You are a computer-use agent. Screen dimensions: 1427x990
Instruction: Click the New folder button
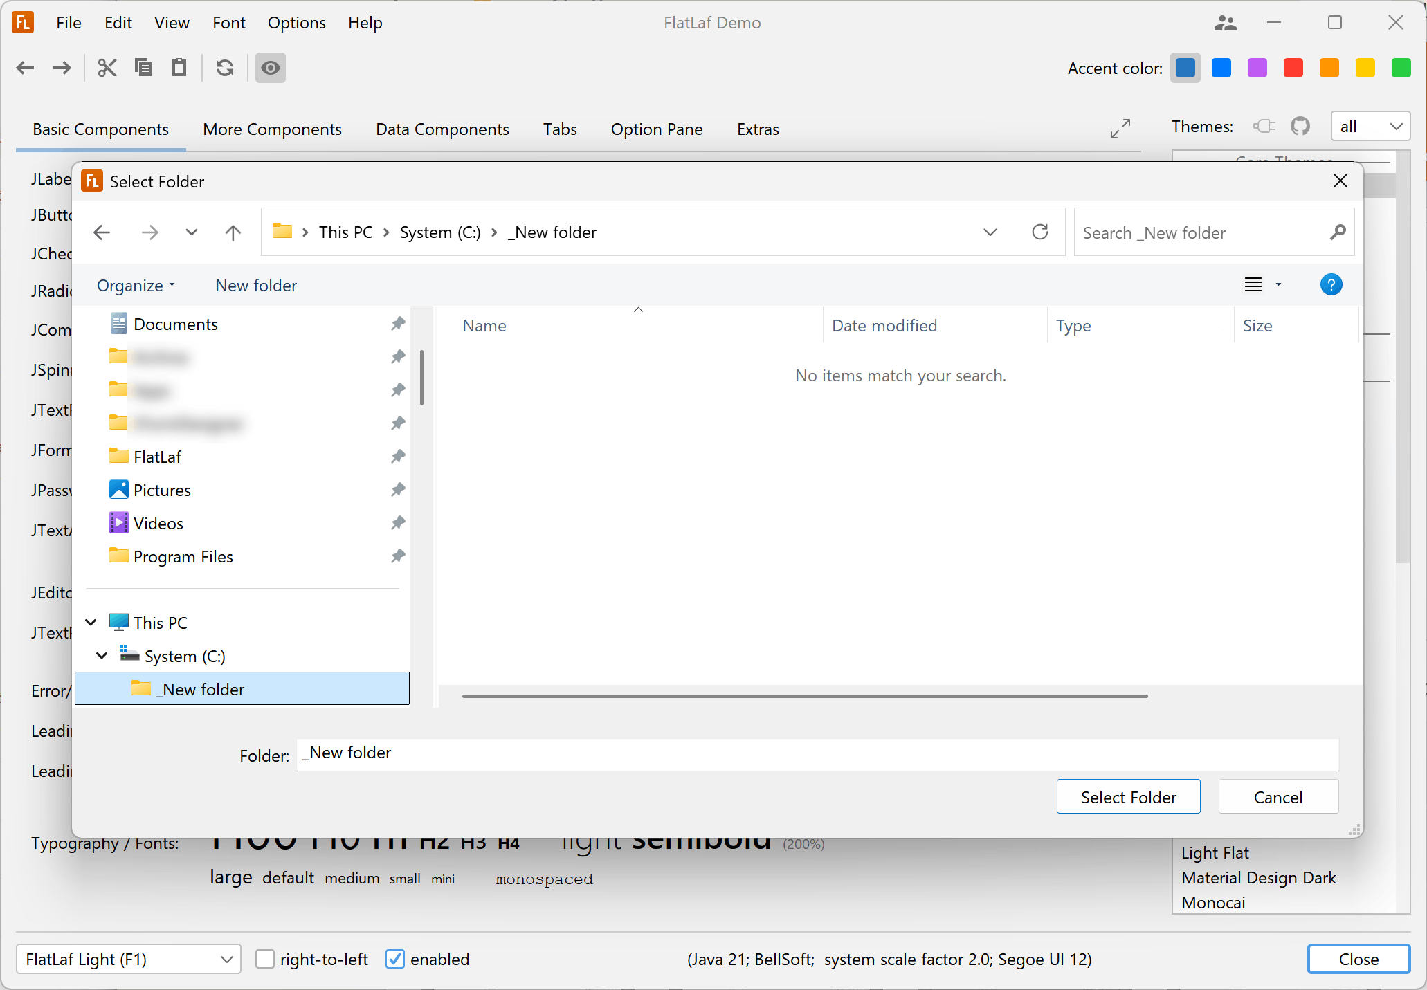coord(256,285)
